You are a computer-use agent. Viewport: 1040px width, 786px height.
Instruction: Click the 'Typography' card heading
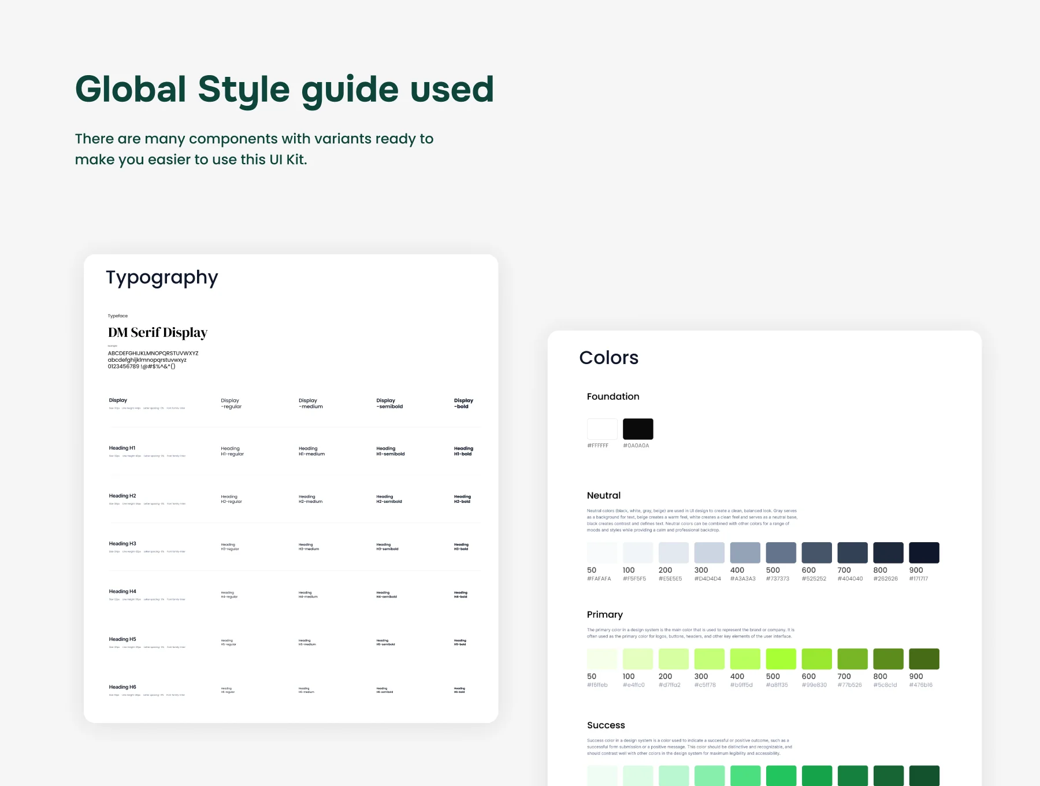tap(162, 279)
